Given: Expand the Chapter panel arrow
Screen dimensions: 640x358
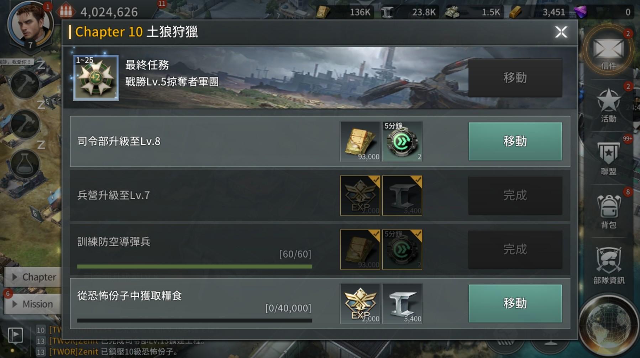Looking at the screenshot, I should 15,277.
